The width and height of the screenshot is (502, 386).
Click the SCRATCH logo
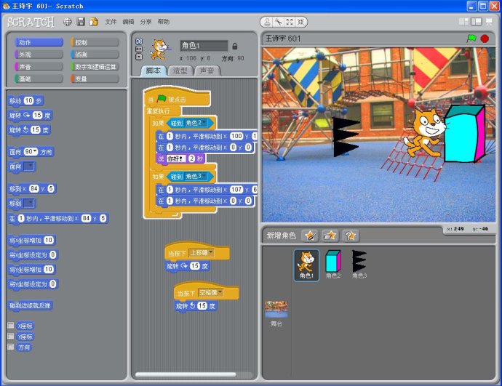pyautogui.click(x=31, y=22)
